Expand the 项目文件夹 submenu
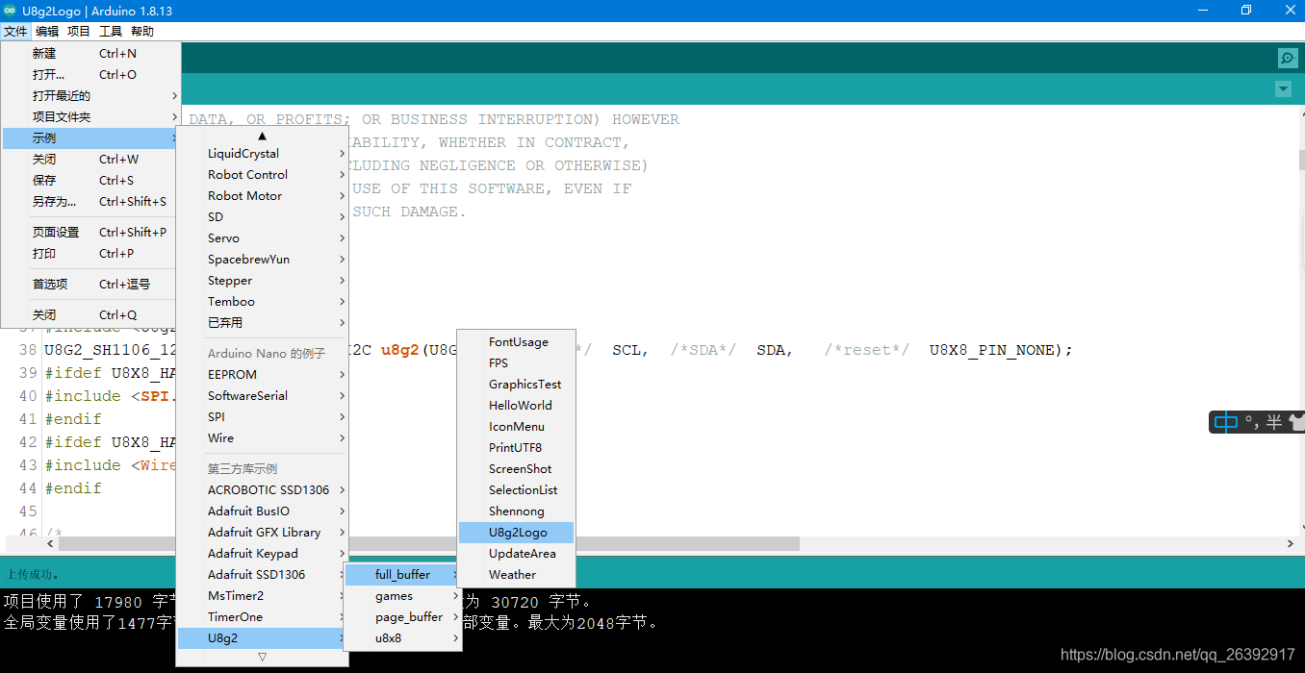Viewport: 1305px width, 673px height. [90, 117]
